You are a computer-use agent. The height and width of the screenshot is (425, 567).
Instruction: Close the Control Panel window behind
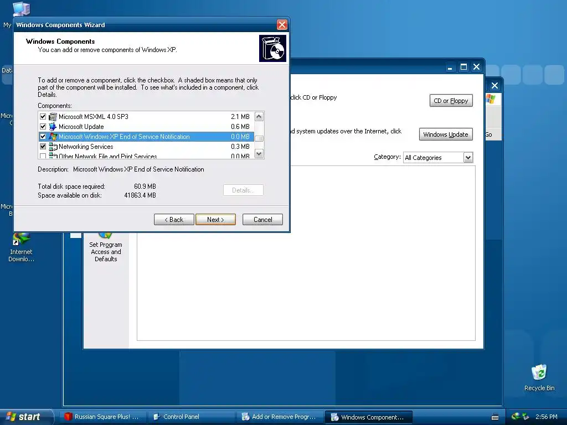point(494,86)
